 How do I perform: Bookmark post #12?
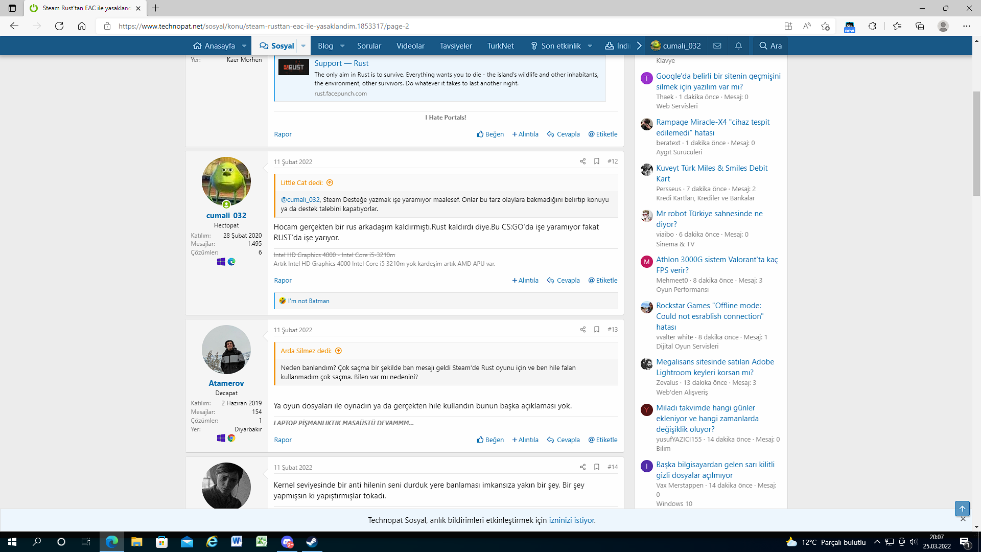596,162
